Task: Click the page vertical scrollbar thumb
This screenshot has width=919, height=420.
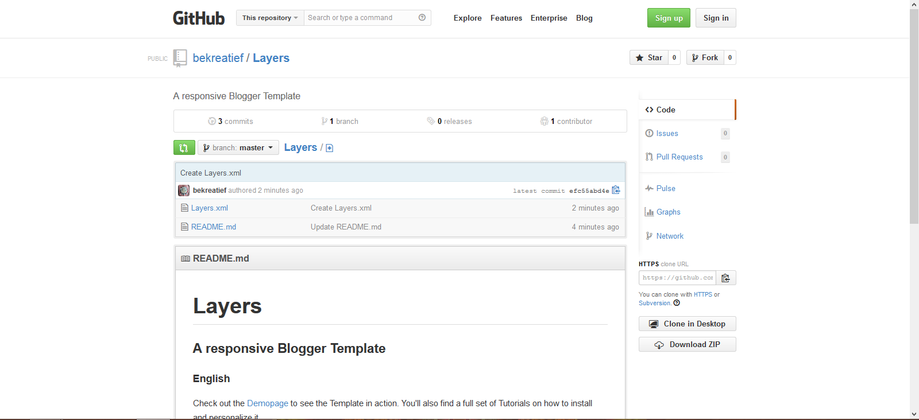Action: click(x=914, y=116)
